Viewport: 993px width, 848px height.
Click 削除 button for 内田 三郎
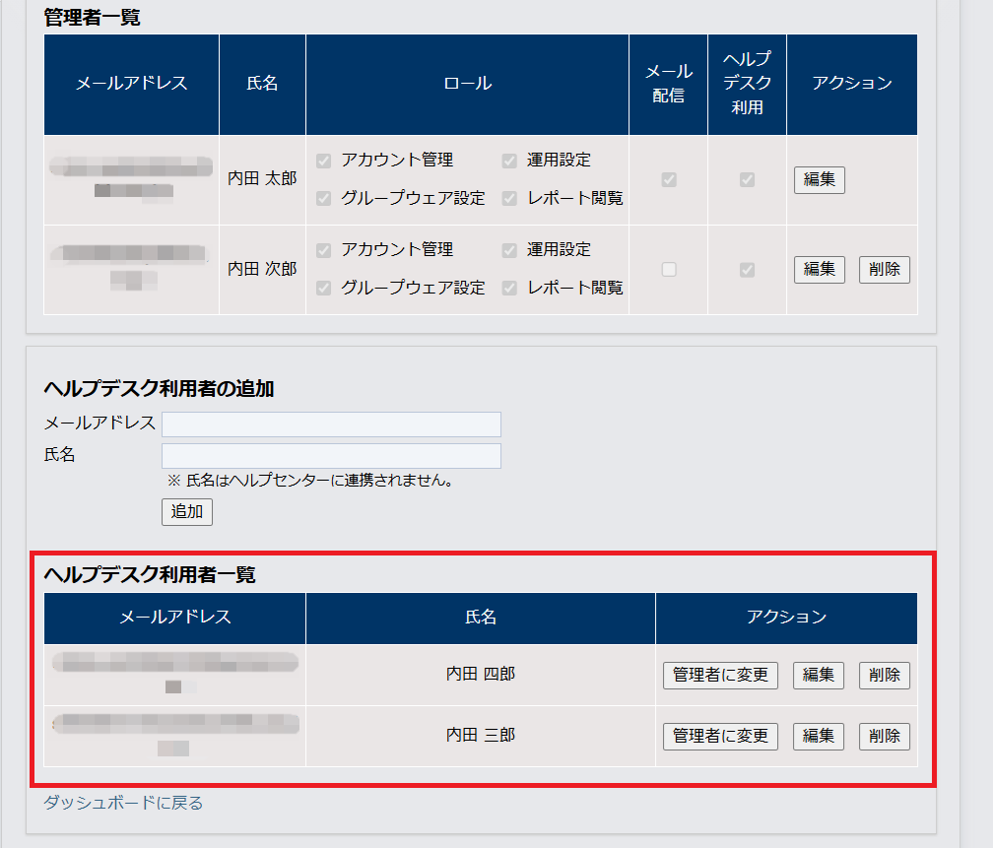click(x=884, y=736)
